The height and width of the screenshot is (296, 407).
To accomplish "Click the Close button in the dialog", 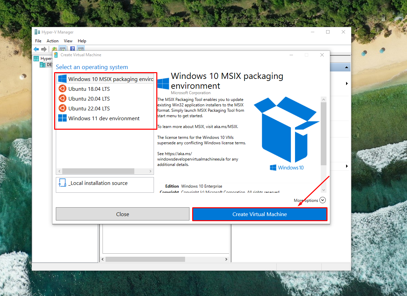I will (122, 214).
